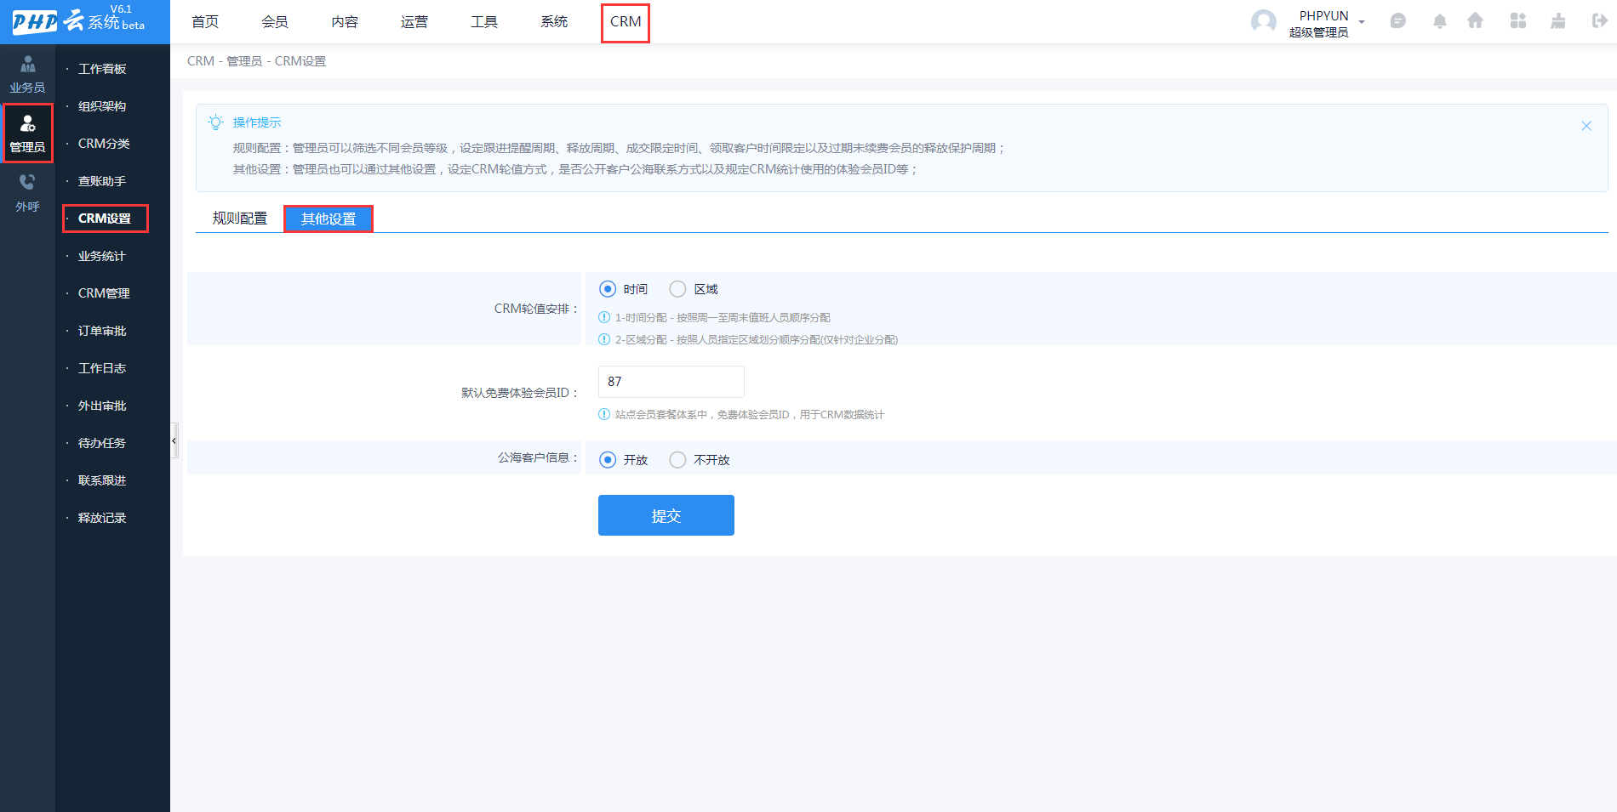Click the 站点会员套餐体系中 hint text
1617x812 pixels.
pos(750,415)
